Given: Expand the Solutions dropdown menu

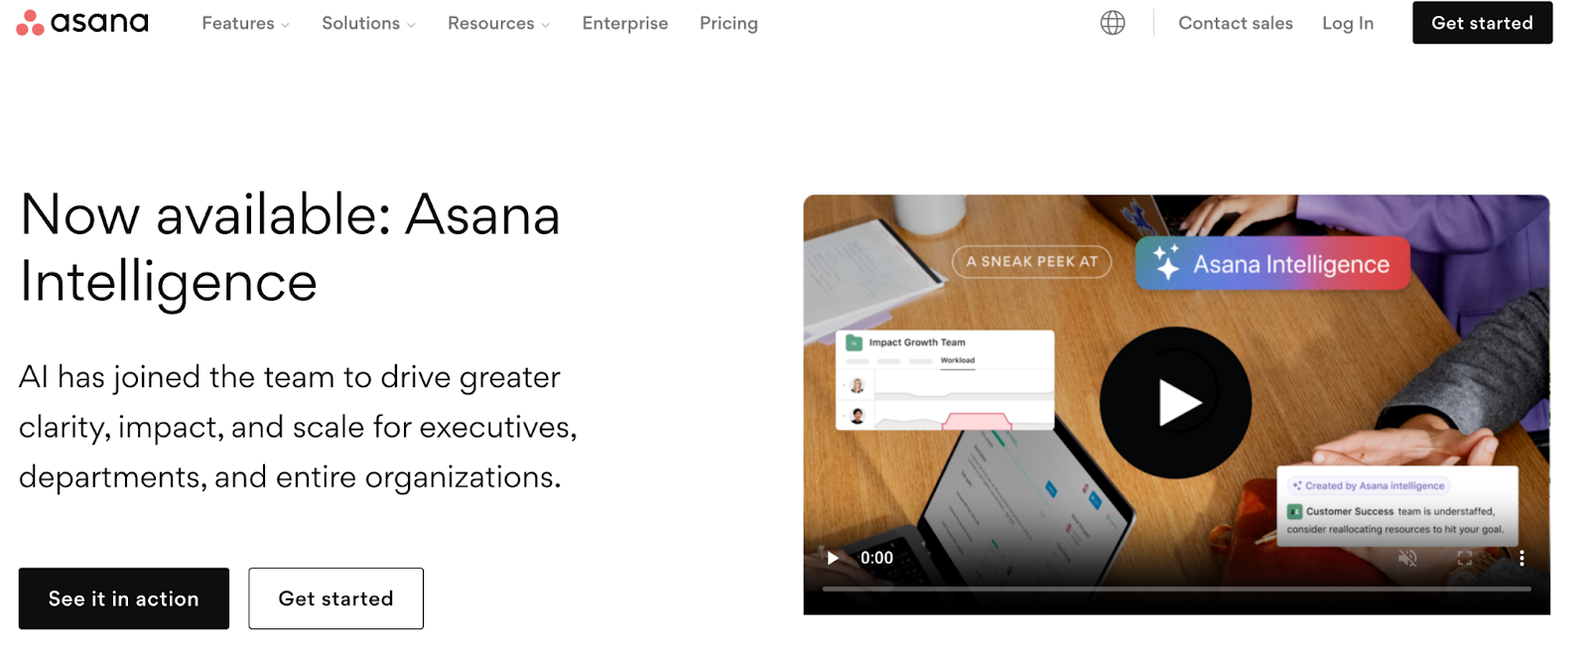Looking at the screenshot, I should (368, 23).
